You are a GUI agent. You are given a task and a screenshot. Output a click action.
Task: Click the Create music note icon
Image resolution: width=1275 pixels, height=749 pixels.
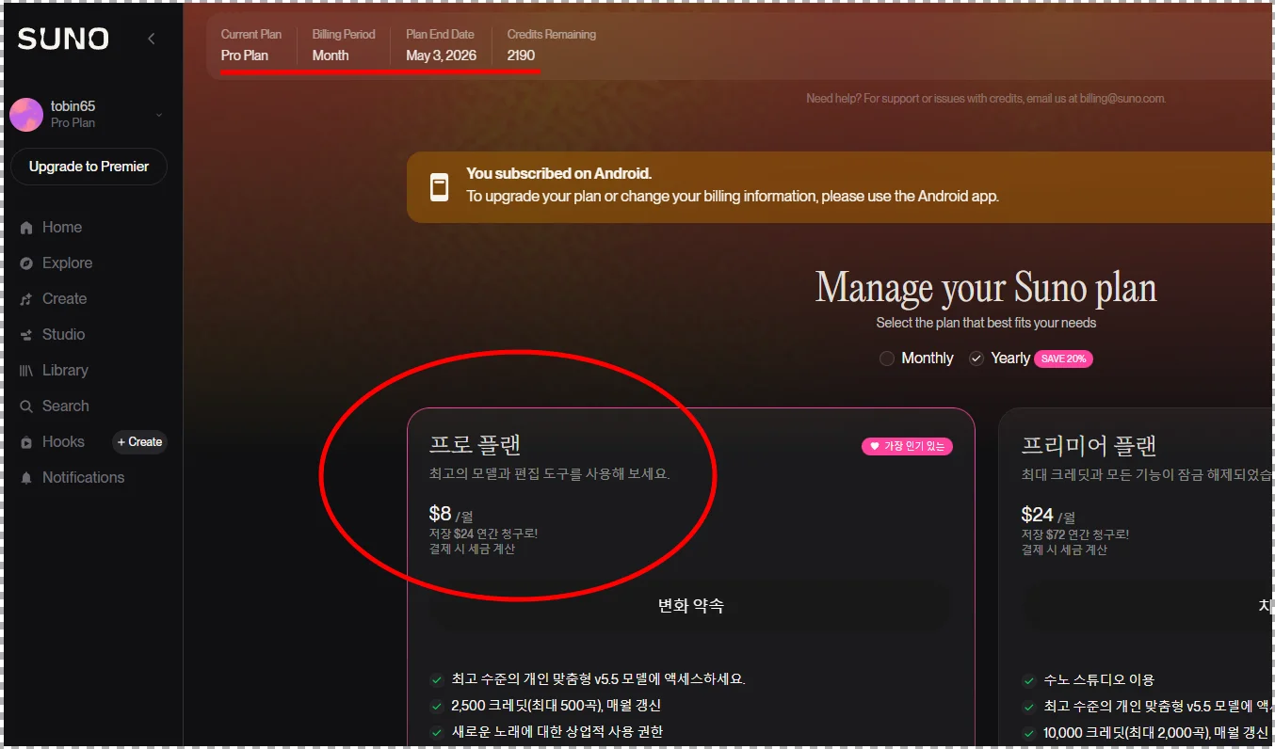coord(26,299)
